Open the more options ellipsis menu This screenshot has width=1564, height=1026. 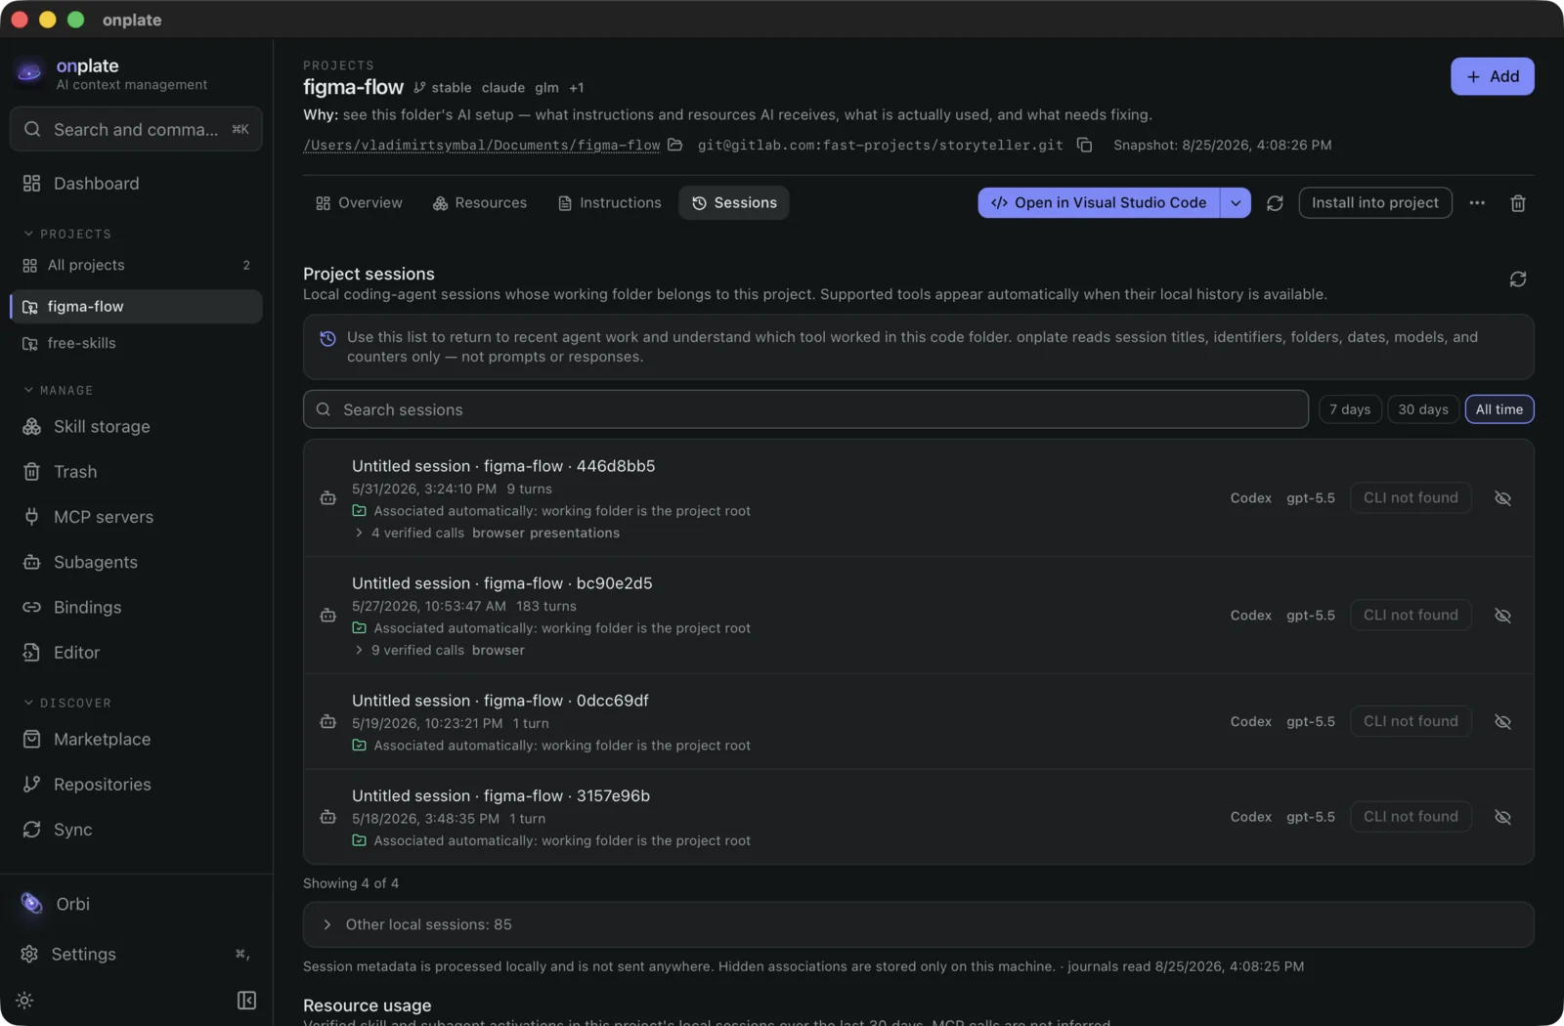(x=1477, y=203)
